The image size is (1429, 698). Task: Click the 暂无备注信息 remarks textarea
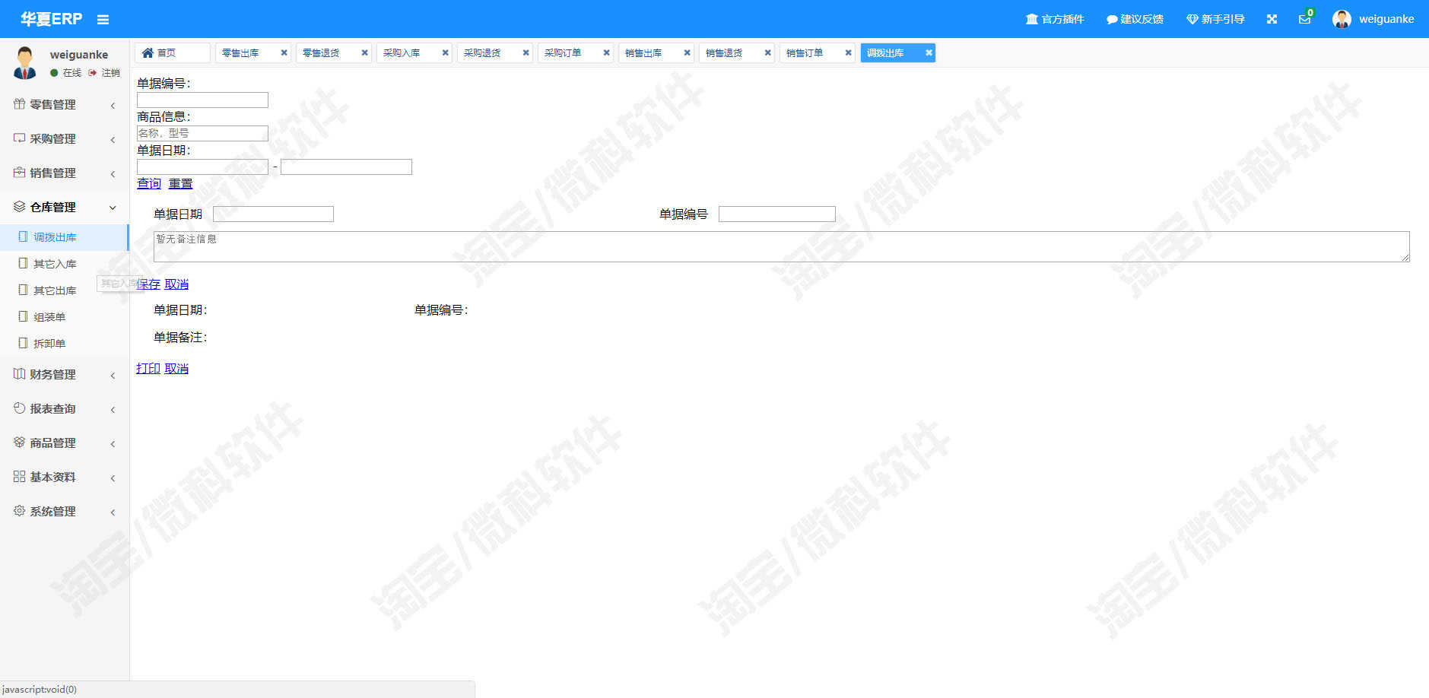pyautogui.click(x=782, y=247)
